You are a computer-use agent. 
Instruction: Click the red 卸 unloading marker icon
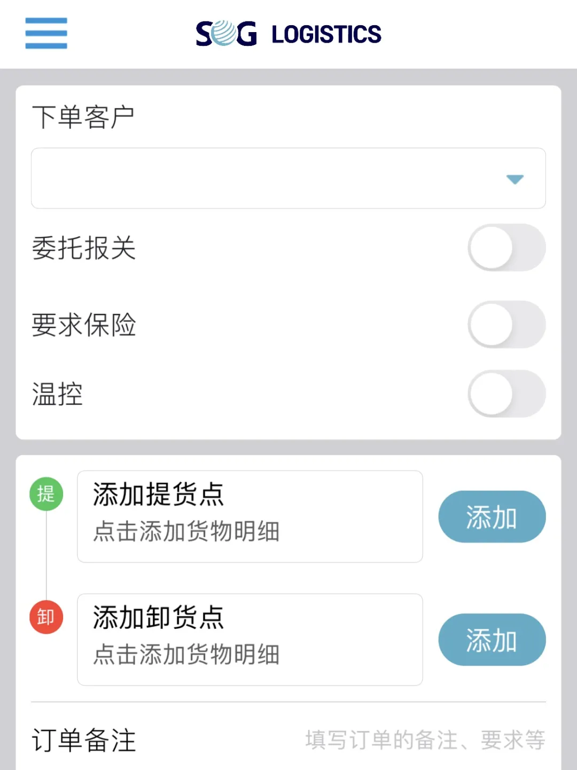[x=46, y=617]
